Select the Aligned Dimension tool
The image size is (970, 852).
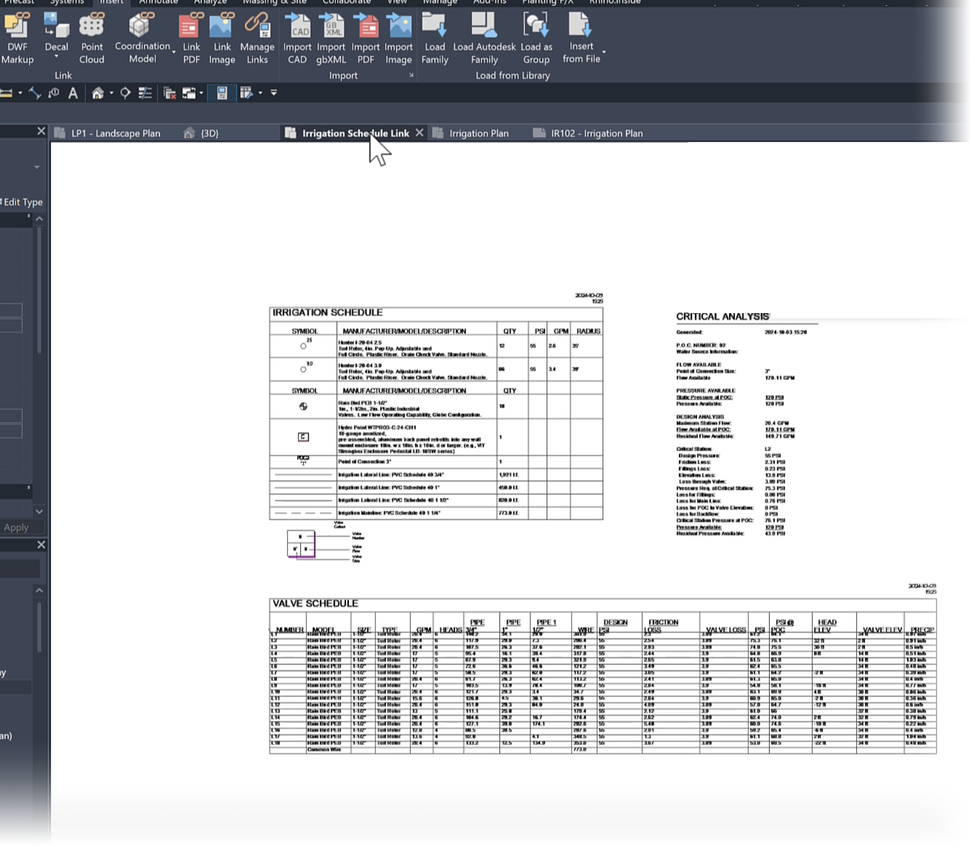coord(35,93)
